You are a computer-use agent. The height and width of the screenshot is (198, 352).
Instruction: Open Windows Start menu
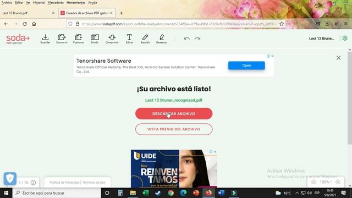click(6, 193)
